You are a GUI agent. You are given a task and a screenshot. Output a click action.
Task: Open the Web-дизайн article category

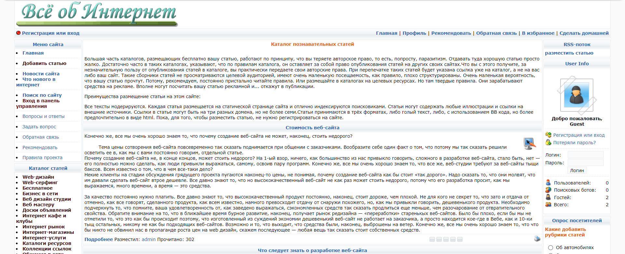click(x=38, y=177)
